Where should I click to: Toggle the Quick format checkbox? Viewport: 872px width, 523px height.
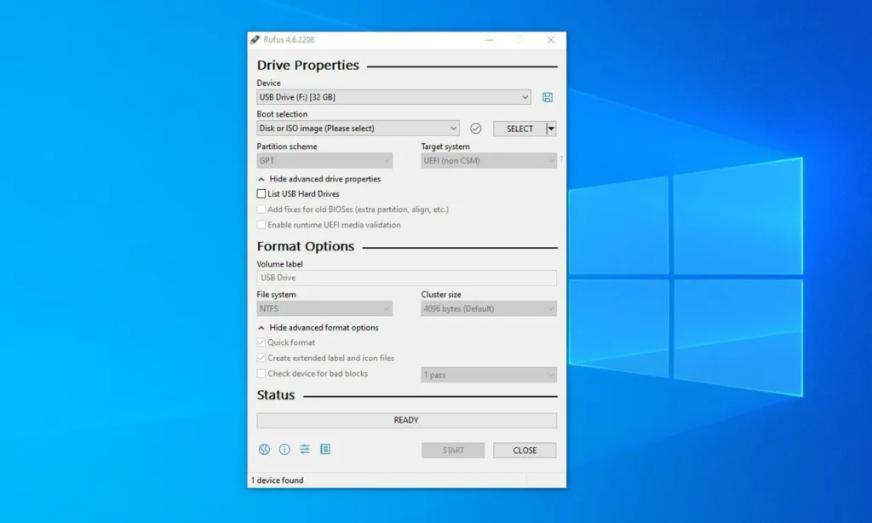pos(261,342)
